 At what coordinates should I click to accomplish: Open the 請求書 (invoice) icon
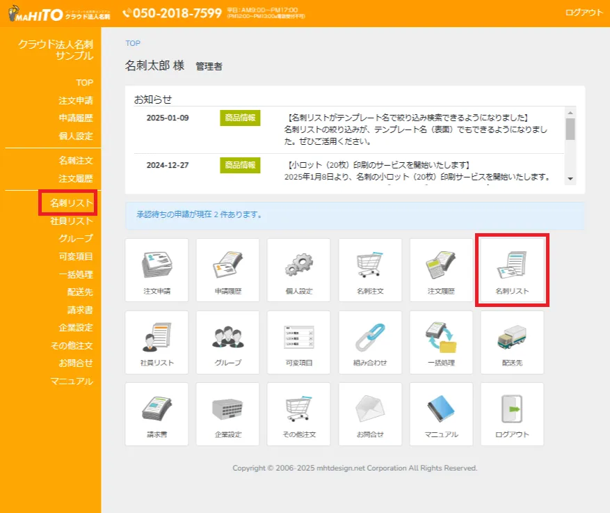[x=156, y=413]
